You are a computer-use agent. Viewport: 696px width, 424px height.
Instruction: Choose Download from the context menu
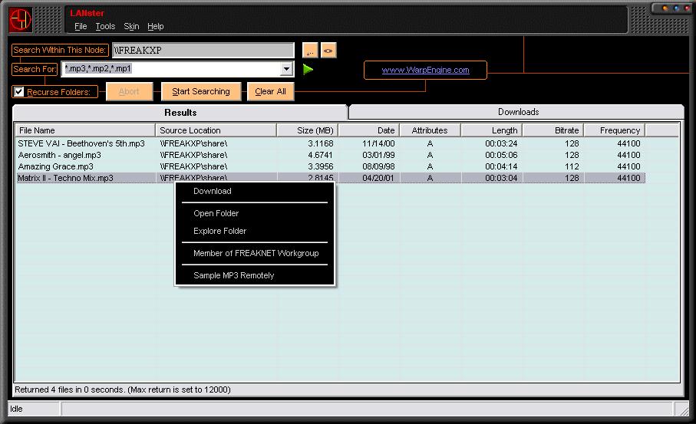[213, 192]
